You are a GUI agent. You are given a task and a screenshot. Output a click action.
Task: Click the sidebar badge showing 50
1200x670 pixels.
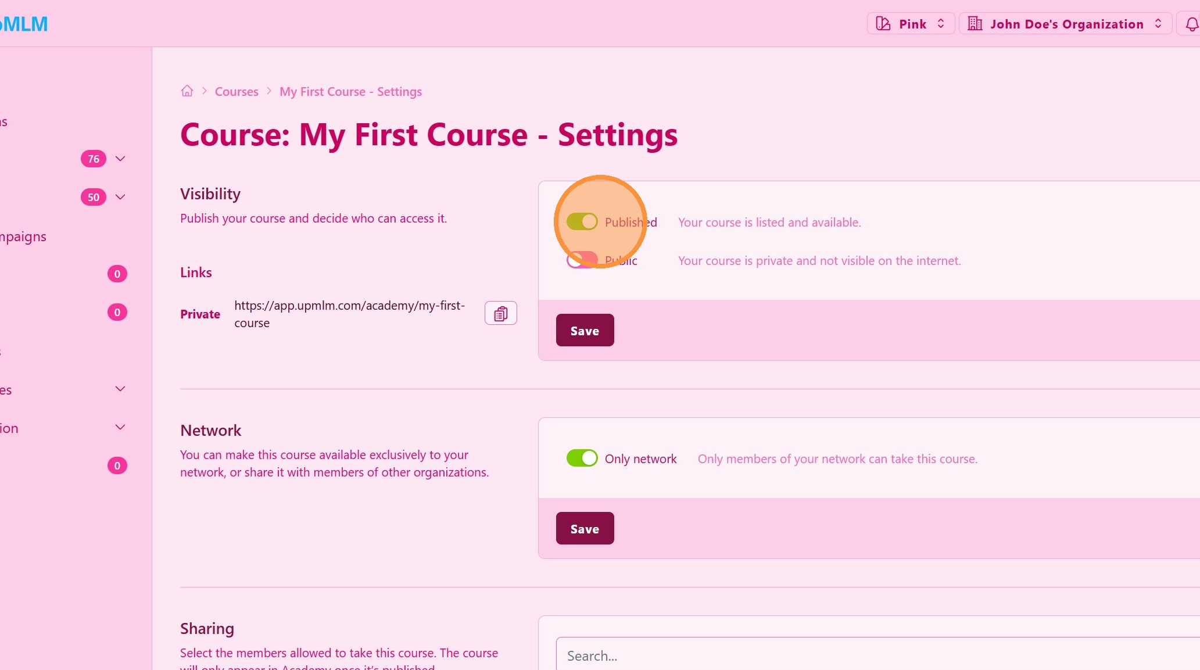[x=93, y=197]
